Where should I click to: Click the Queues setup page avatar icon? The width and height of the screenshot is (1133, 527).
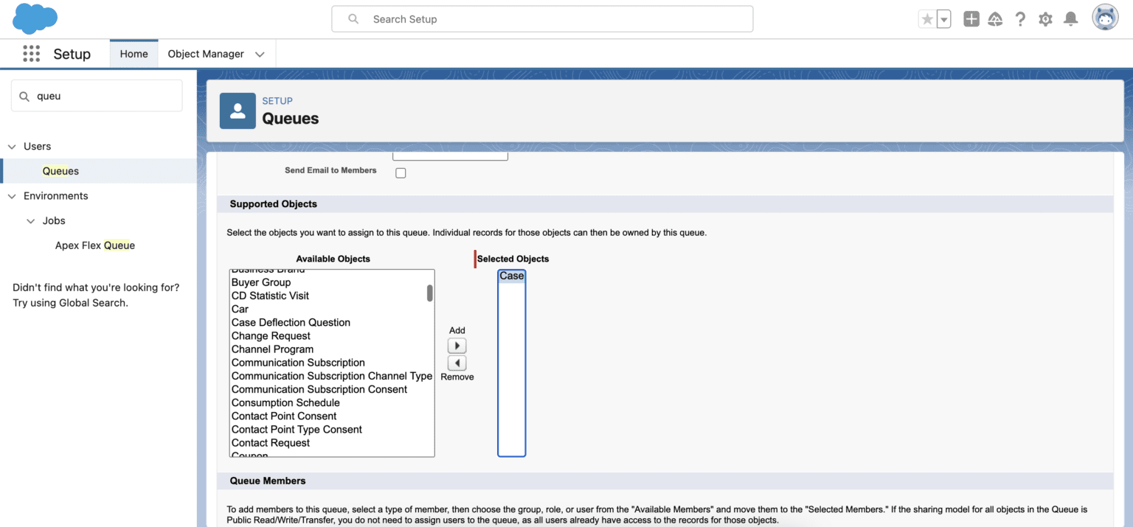[238, 111]
